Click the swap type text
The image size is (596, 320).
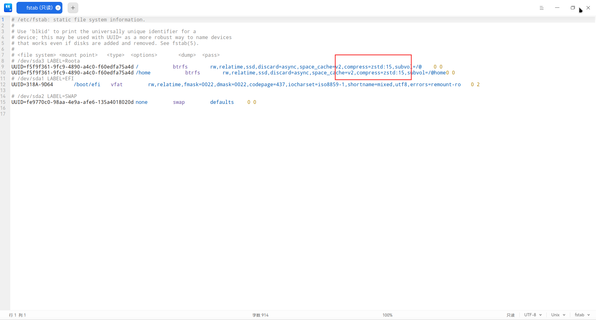pyautogui.click(x=179, y=102)
